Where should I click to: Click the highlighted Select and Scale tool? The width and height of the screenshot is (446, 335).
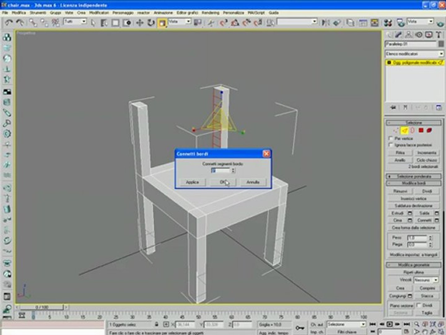pyautogui.click(x=162, y=23)
